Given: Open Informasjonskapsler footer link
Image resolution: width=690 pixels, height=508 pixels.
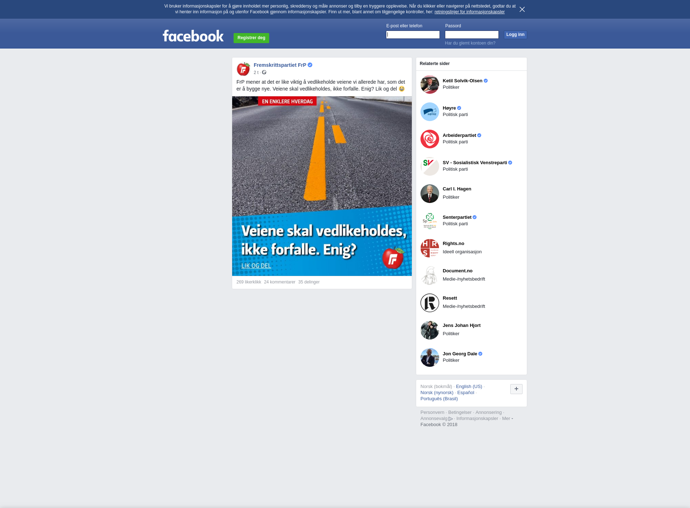Looking at the screenshot, I should tap(477, 419).
